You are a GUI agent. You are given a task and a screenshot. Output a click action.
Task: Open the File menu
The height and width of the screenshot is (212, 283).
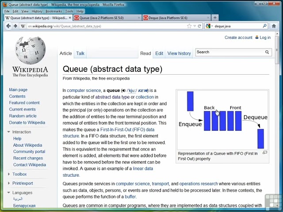[7, 11]
